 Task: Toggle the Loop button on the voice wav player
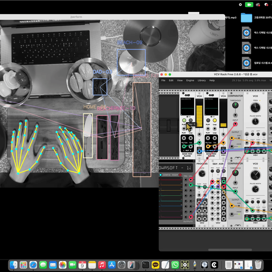point(191,120)
